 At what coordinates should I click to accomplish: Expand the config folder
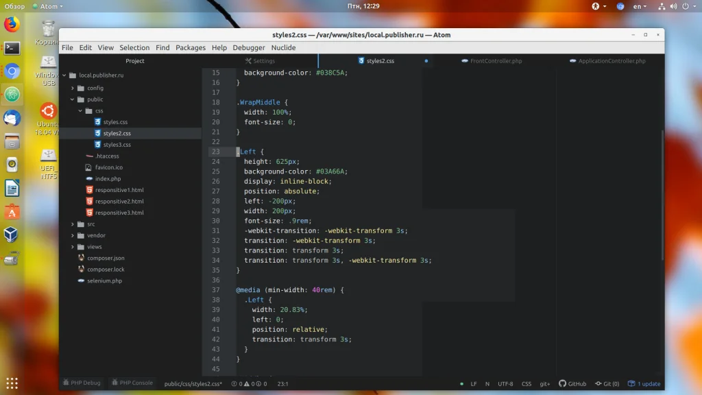(95, 88)
